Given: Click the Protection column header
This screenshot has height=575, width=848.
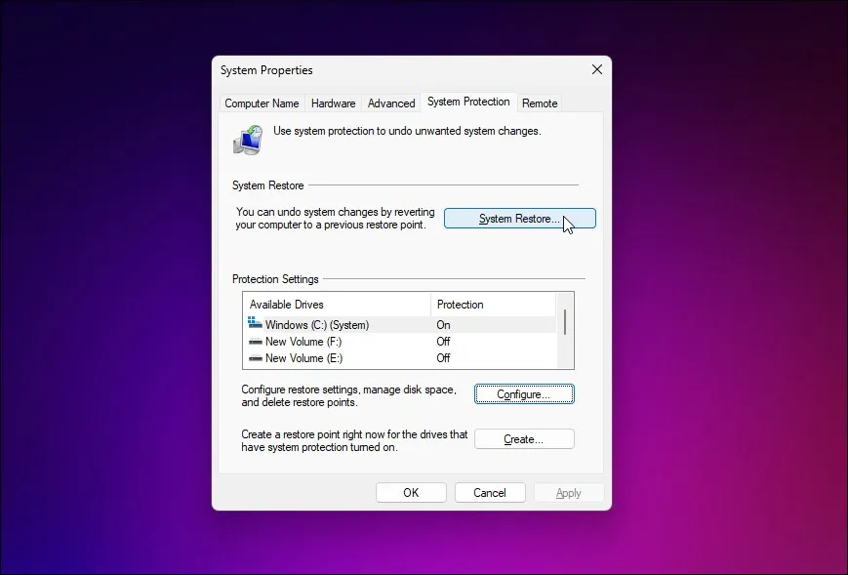Looking at the screenshot, I should pos(459,304).
